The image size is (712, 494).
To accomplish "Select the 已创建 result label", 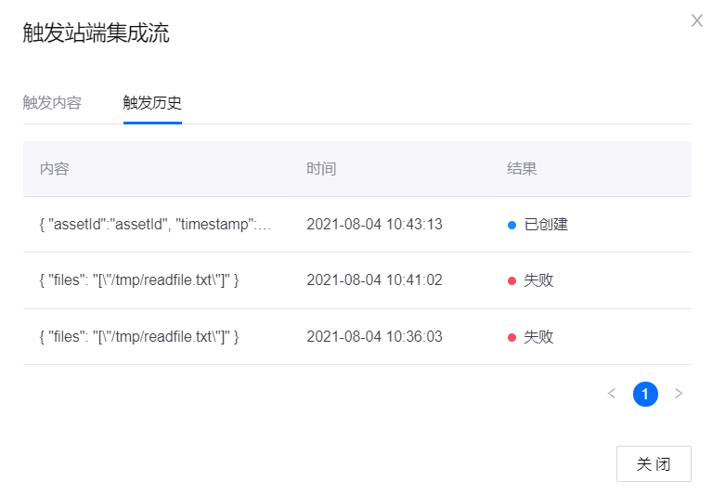I will (x=546, y=224).
